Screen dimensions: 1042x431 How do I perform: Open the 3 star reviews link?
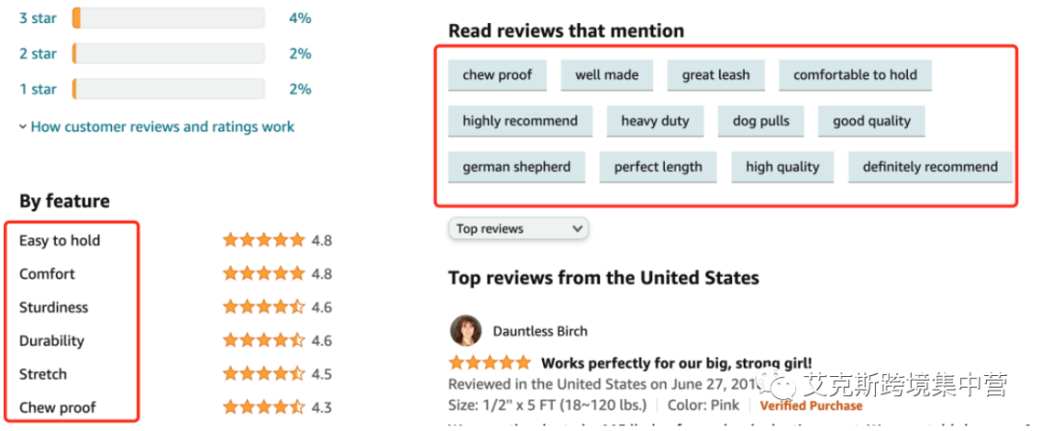point(38,18)
